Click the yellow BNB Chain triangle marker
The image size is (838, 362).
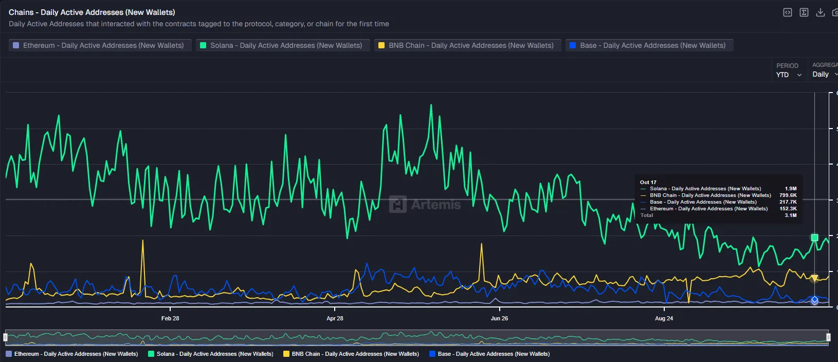pos(814,278)
